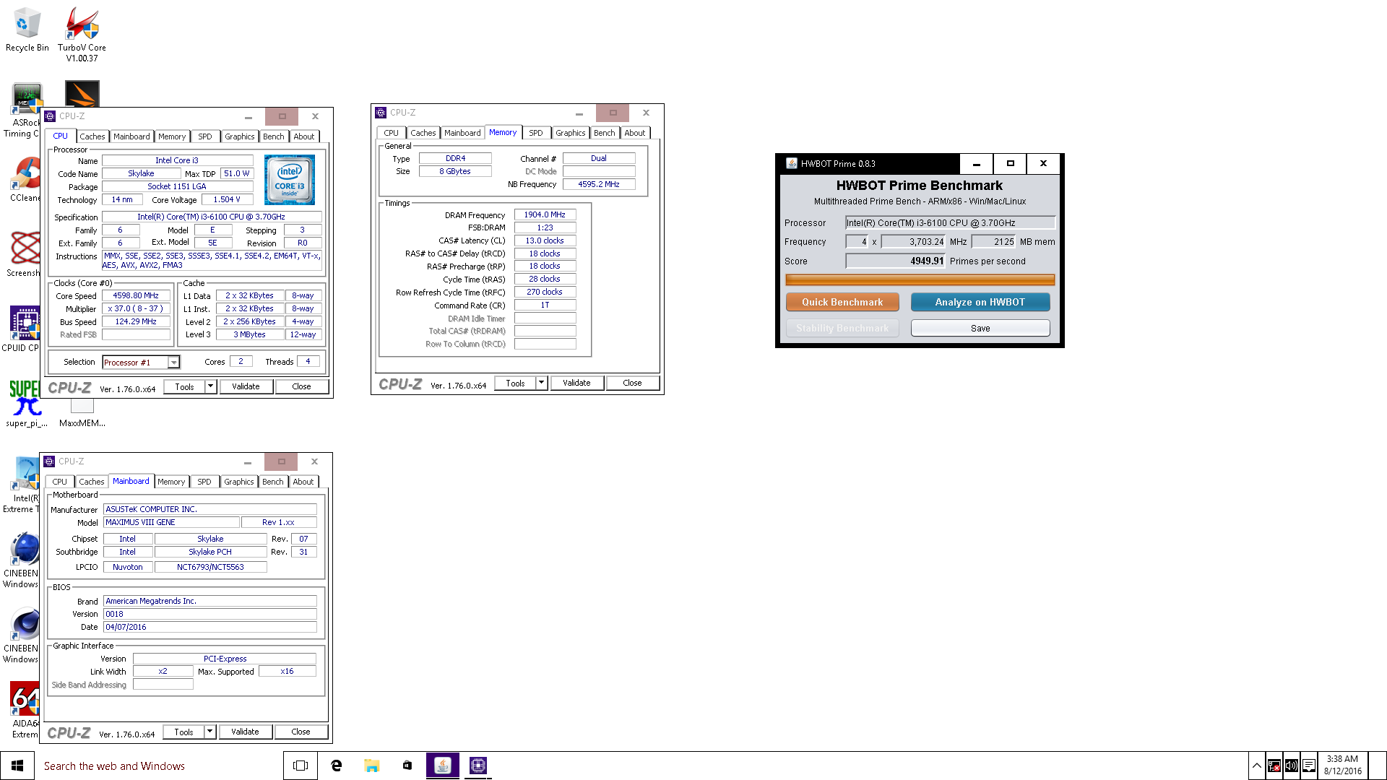1387x780 pixels.
Task: Switch to CPU-Z taskbar icon
Action: pyautogui.click(x=478, y=766)
